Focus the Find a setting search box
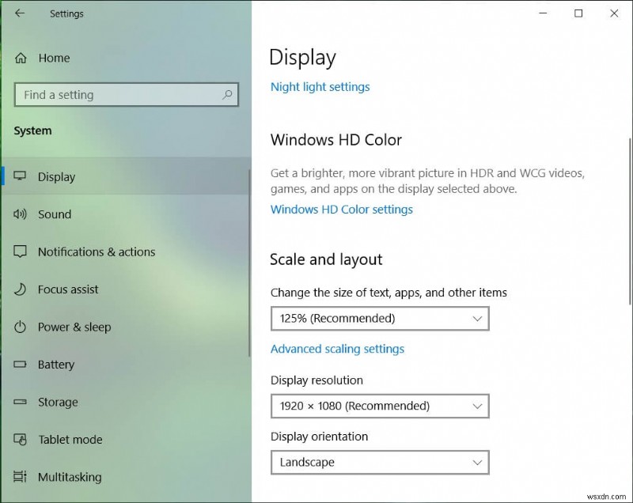633x503 pixels. (127, 95)
